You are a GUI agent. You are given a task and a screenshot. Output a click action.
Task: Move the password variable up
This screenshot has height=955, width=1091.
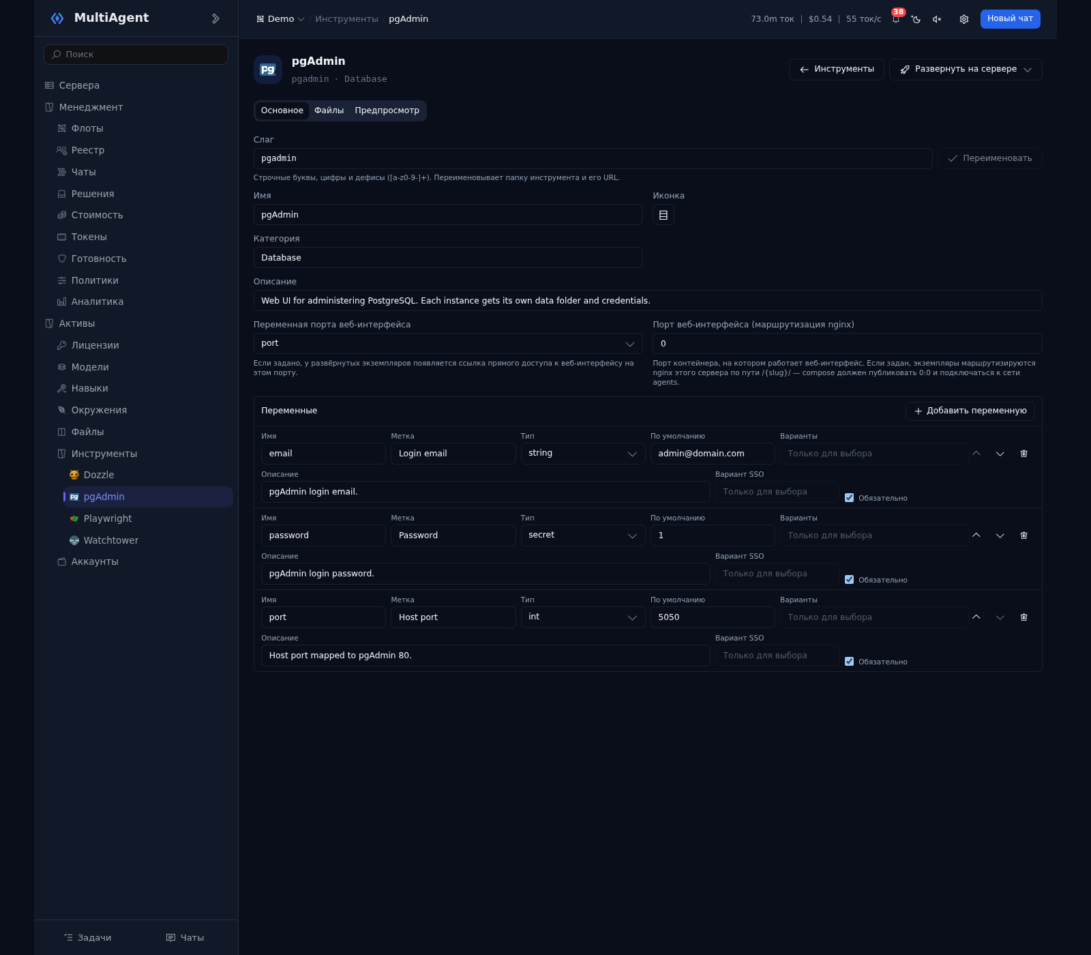click(976, 535)
